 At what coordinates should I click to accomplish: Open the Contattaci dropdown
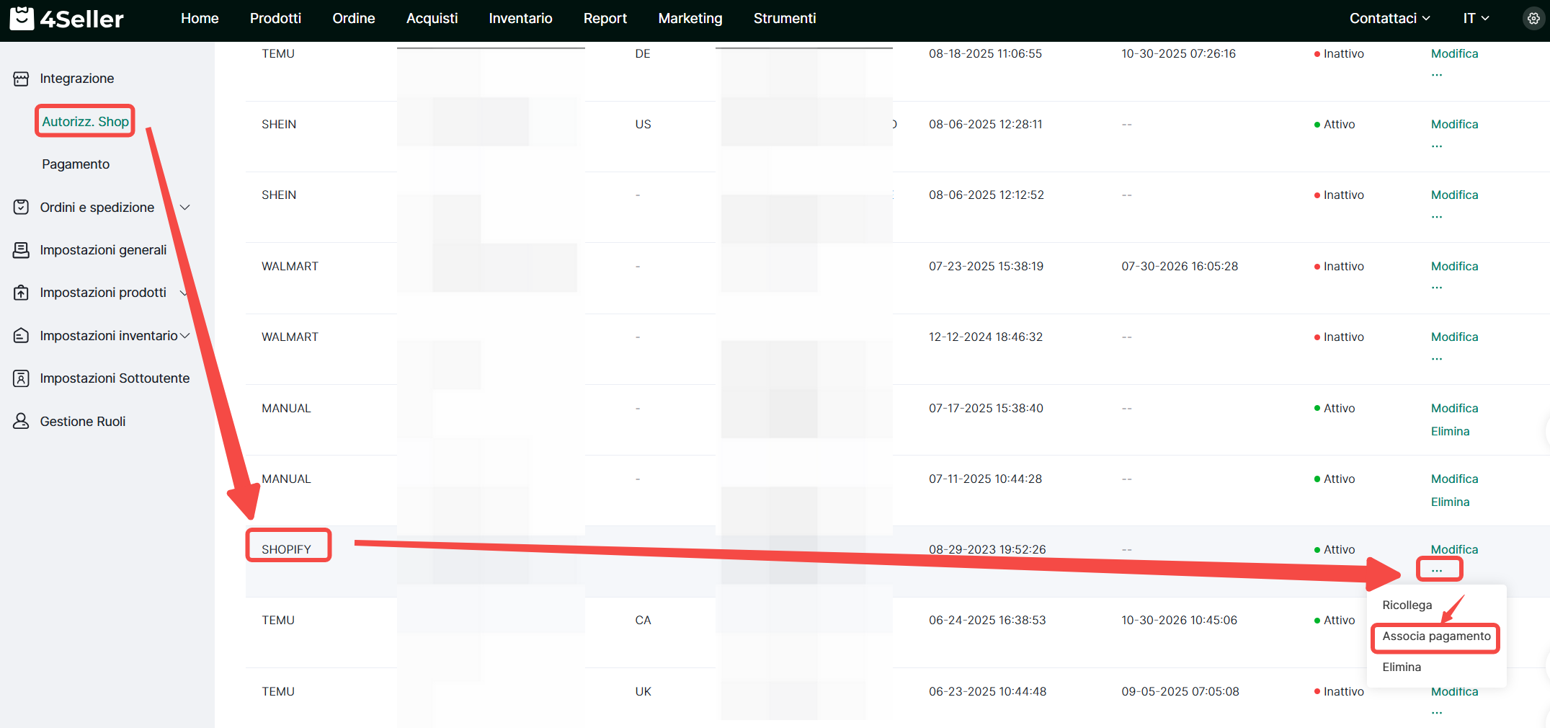click(1389, 19)
